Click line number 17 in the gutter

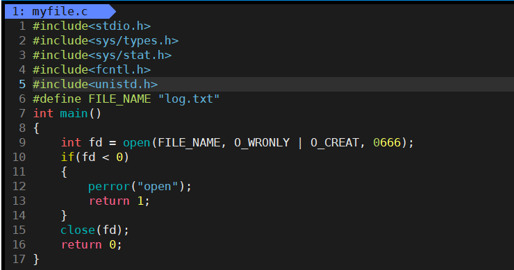19,259
